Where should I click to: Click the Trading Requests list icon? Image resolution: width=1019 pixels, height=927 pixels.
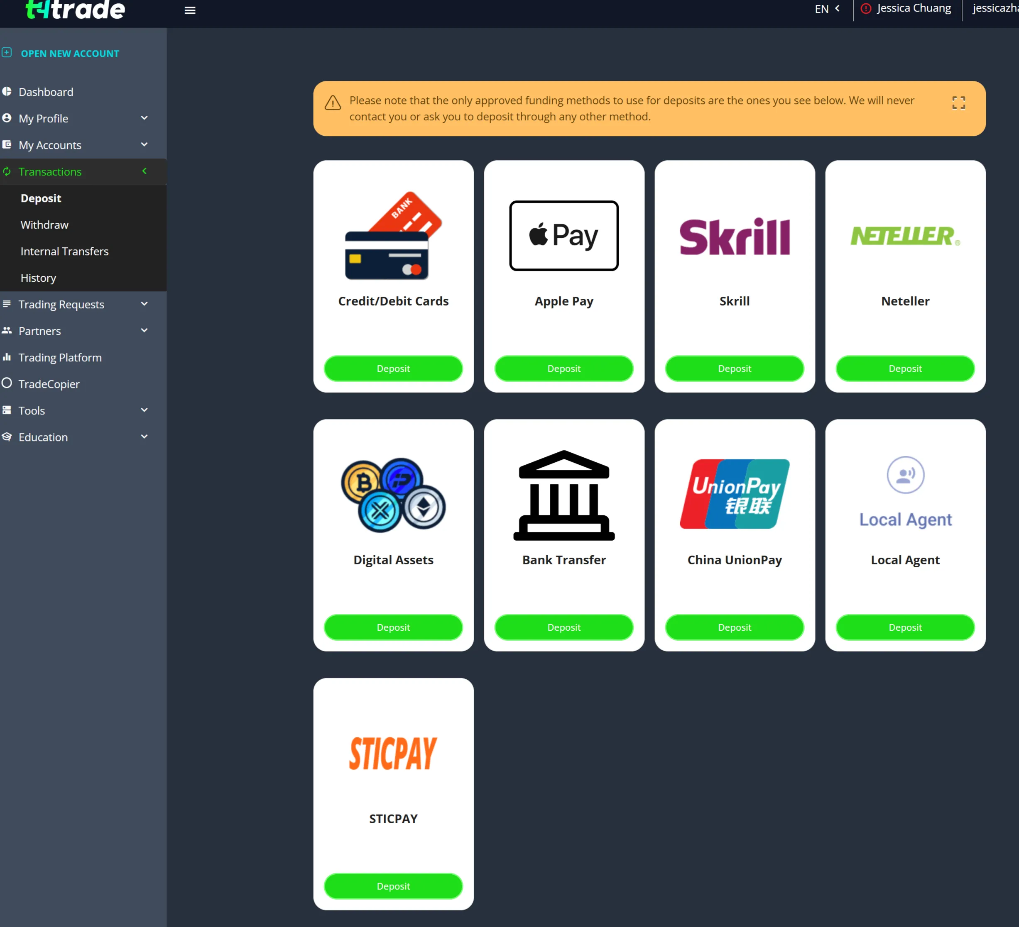[x=7, y=304]
